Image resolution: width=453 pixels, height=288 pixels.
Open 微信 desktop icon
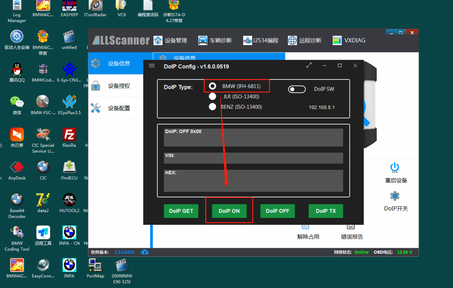coord(17,105)
